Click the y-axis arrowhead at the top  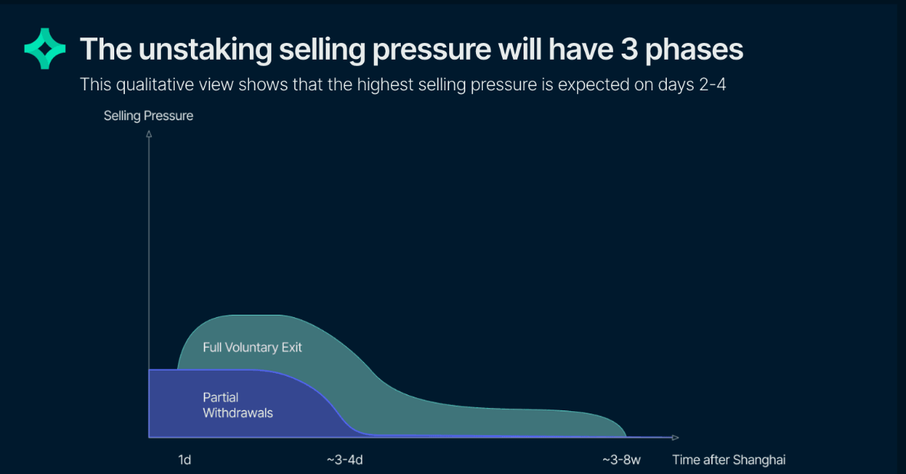(x=149, y=134)
